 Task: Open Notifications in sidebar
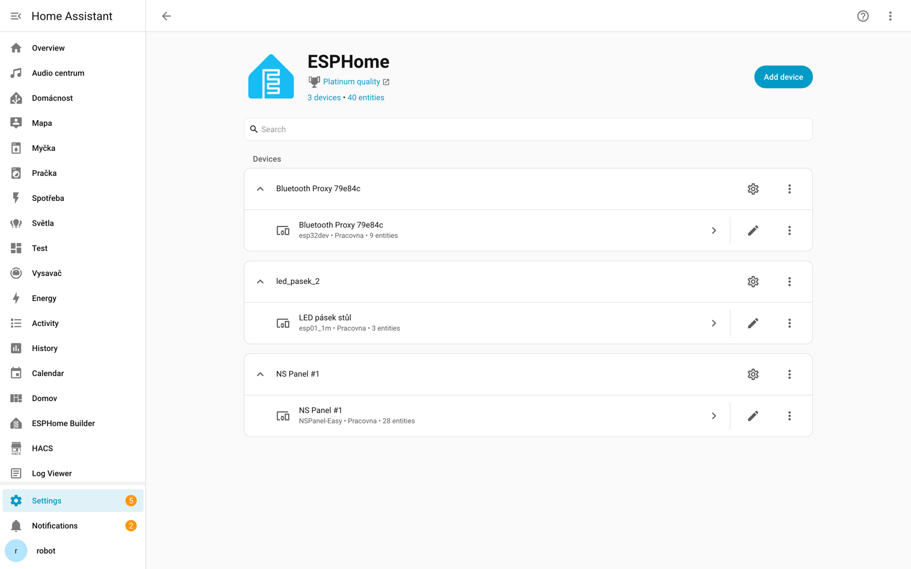[73, 526]
